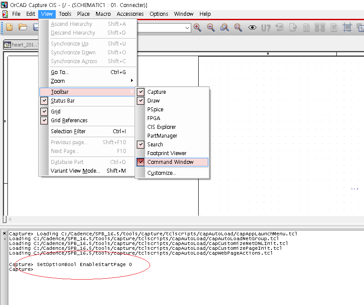
Task: Uncheck Command Window in Toolbar submenu
Action: pos(172,162)
